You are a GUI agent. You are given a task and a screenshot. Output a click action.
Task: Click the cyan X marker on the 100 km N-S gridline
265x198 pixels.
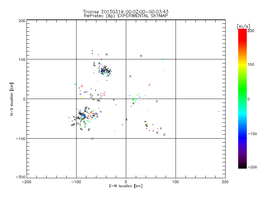pyautogui.click(x=163, y=59)
